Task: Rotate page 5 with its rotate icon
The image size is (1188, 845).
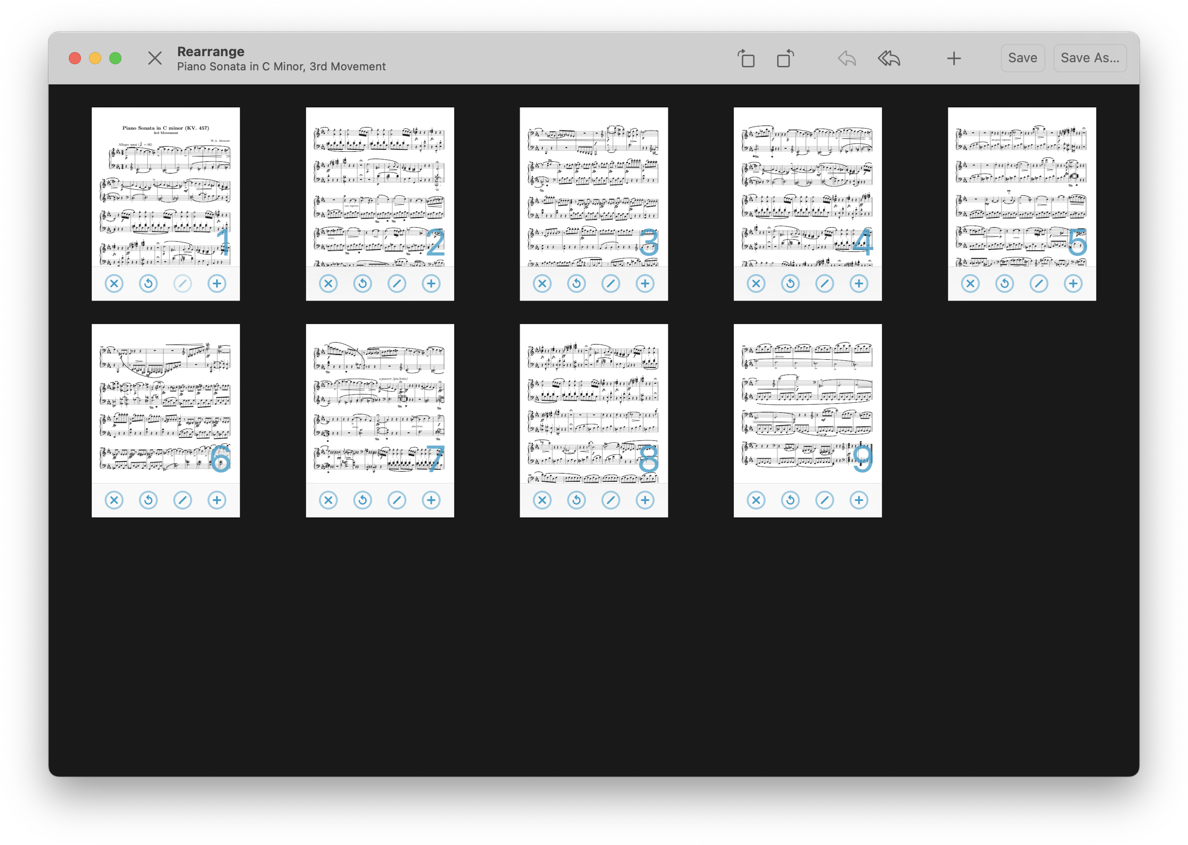Action: click(1004, 283)
